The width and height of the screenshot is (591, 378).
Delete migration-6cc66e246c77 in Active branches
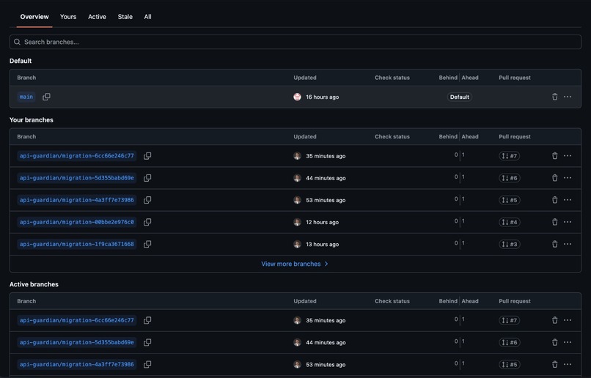(554, 320)
